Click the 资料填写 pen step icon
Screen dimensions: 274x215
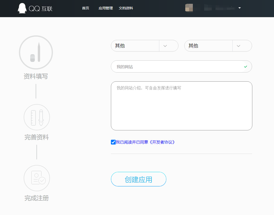(36, 52)
